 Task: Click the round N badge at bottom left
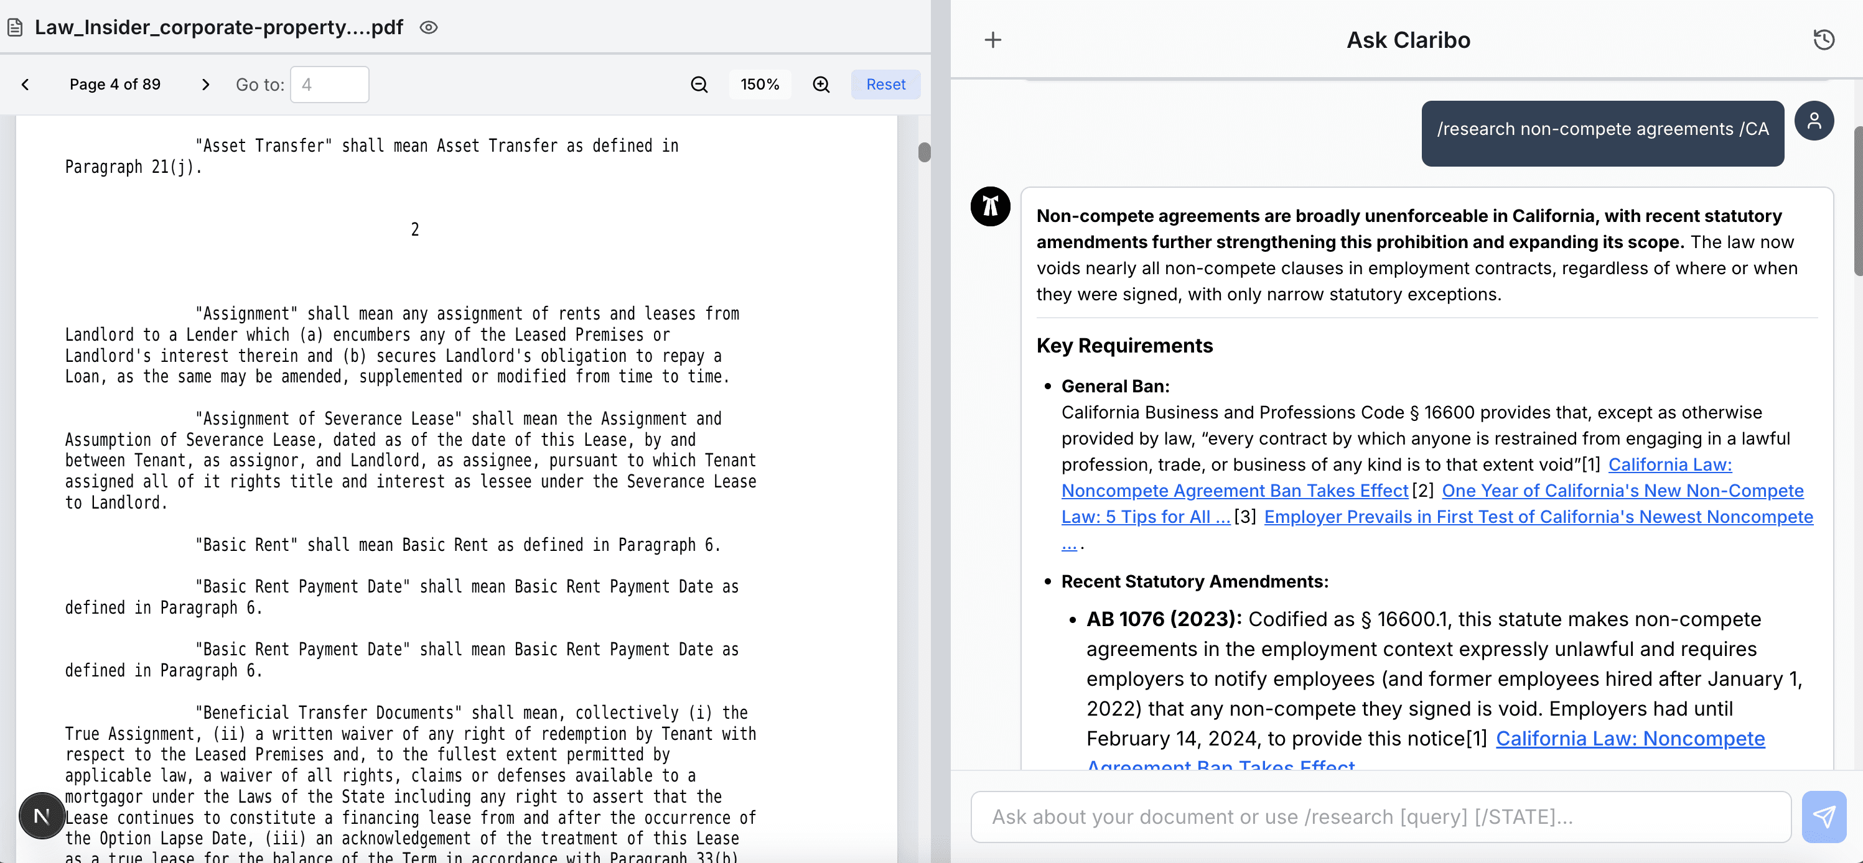(42, 816)
